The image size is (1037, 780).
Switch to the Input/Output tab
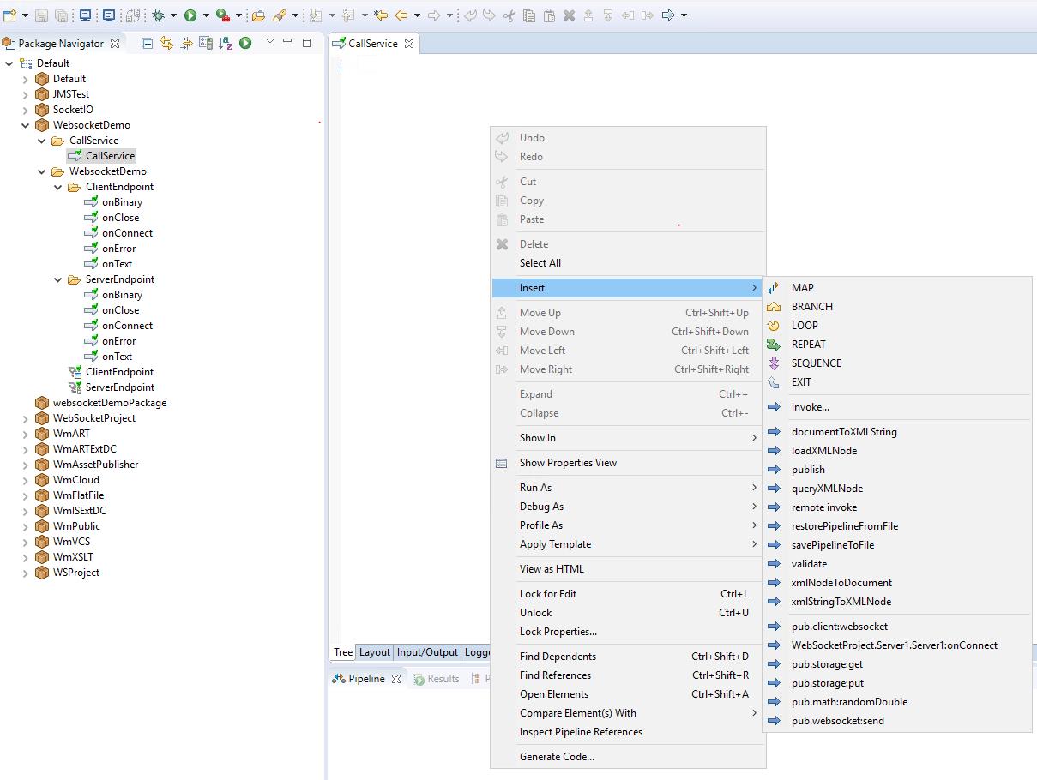[427, 652]
